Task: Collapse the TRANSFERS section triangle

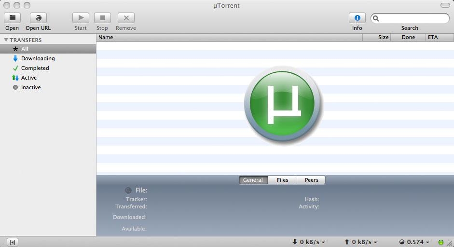Action: (6, 40)
